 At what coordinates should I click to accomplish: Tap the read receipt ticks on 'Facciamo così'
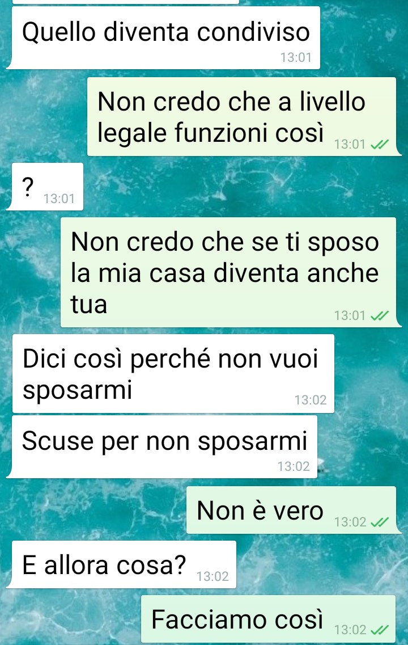point(379,630)
